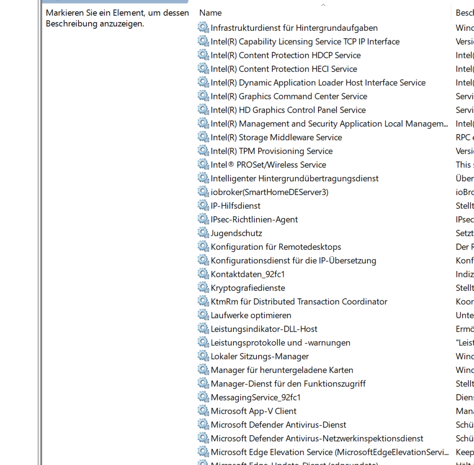This screenshot has height=465, width=474.
Task: Select the IPsec-Richtlinien-Agent service name
Action: coord(254,219)
